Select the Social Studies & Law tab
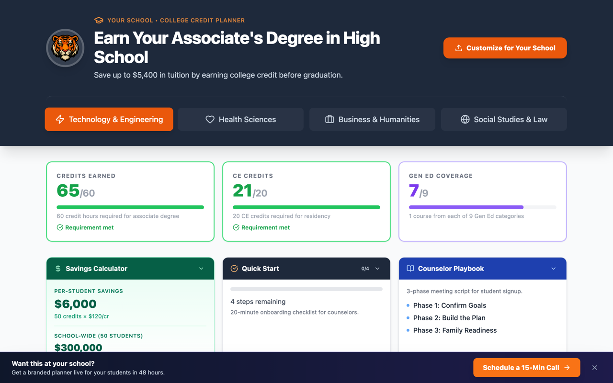Screen dimensions: 613x383 coord(504,119)
